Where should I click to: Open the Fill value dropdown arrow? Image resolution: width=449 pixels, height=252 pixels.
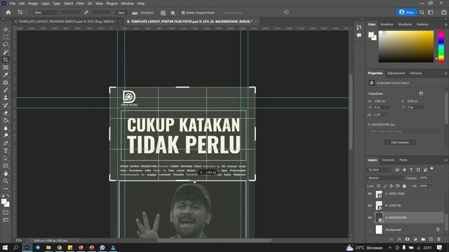(431, 186)
